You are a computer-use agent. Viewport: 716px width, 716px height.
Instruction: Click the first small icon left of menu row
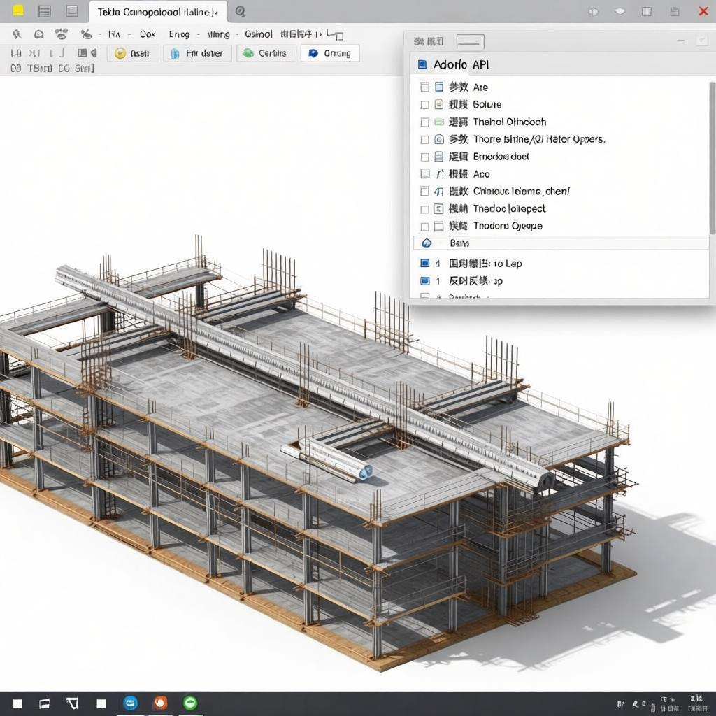[x=17, y=34]
